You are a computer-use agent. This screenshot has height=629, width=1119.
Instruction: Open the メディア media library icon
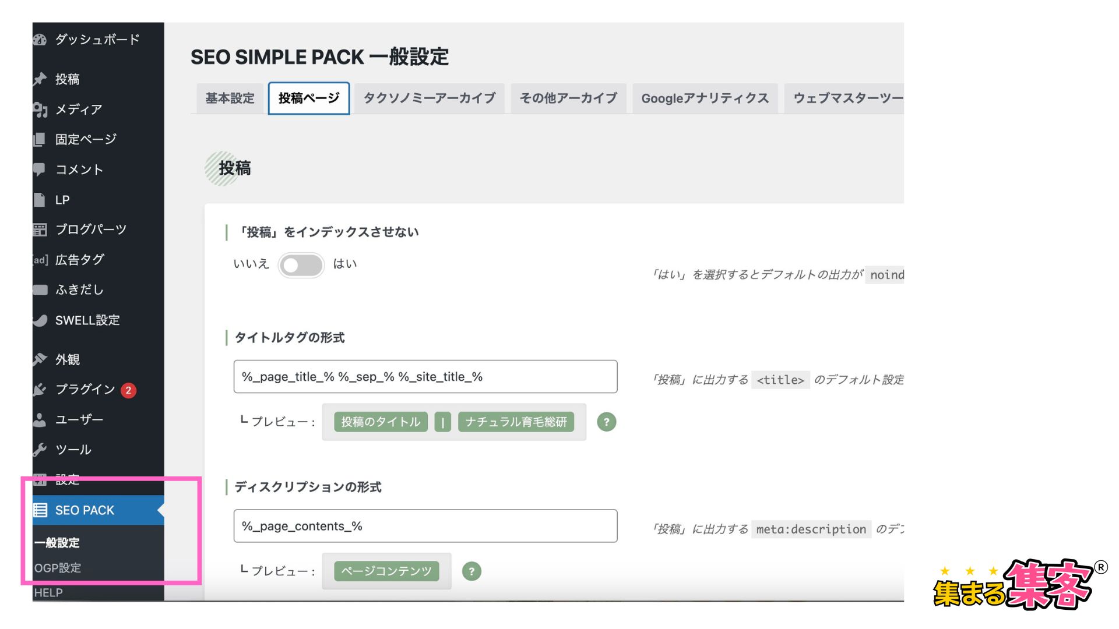pos(40,109)
